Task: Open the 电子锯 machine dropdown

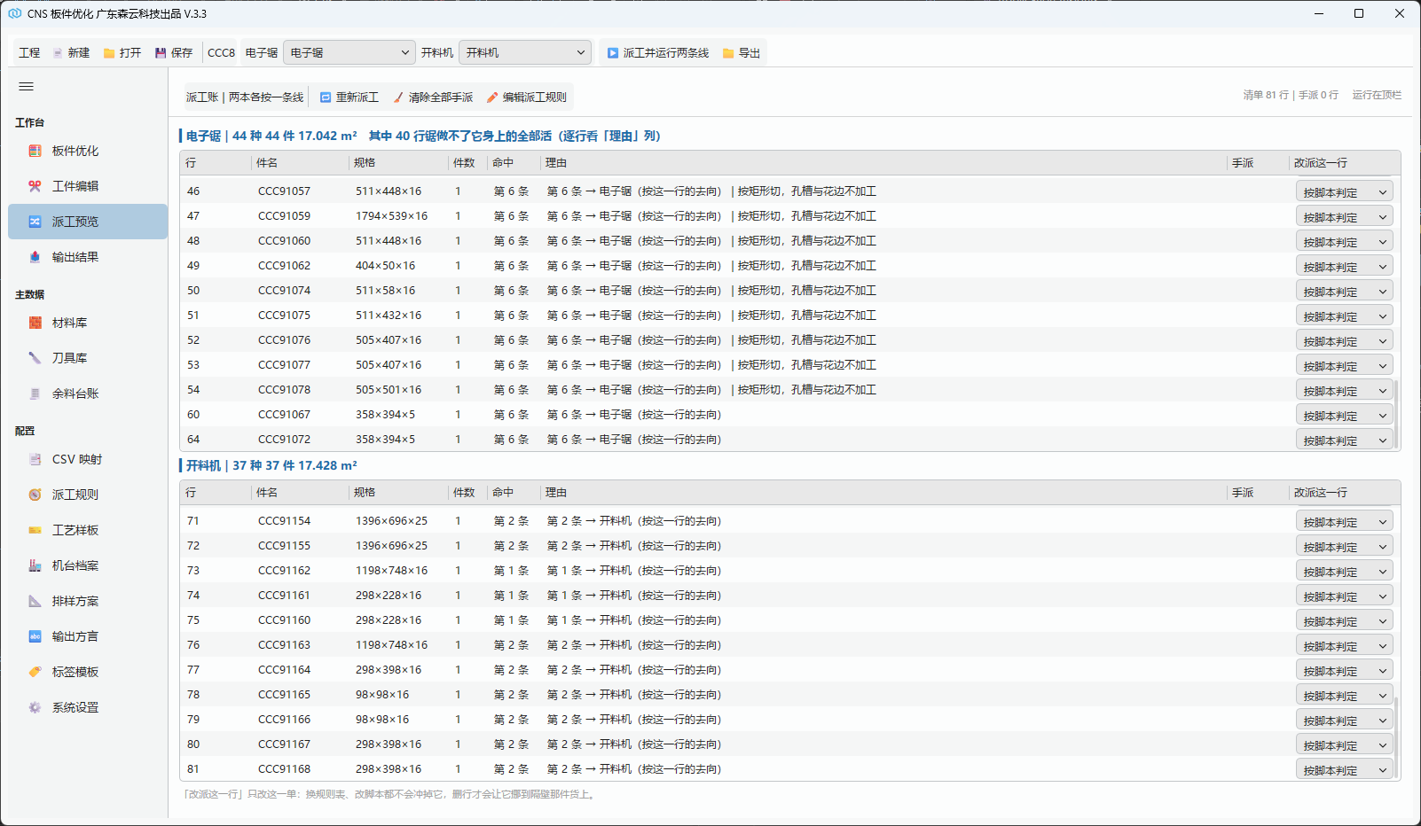Action: 349,53
